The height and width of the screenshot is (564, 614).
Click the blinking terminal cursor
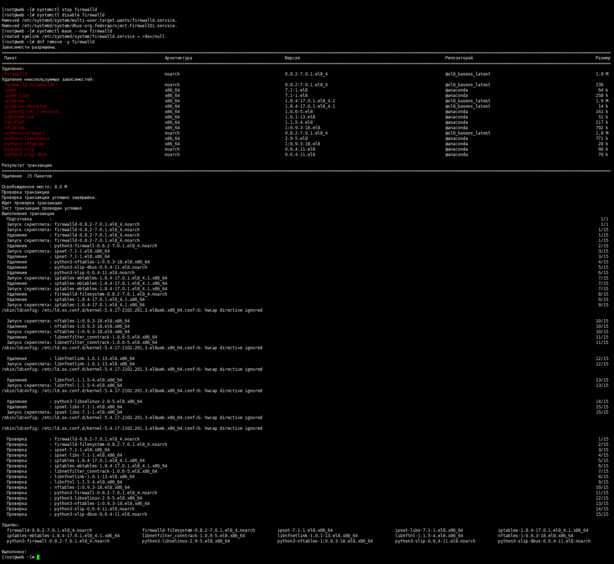coord(39,556)
